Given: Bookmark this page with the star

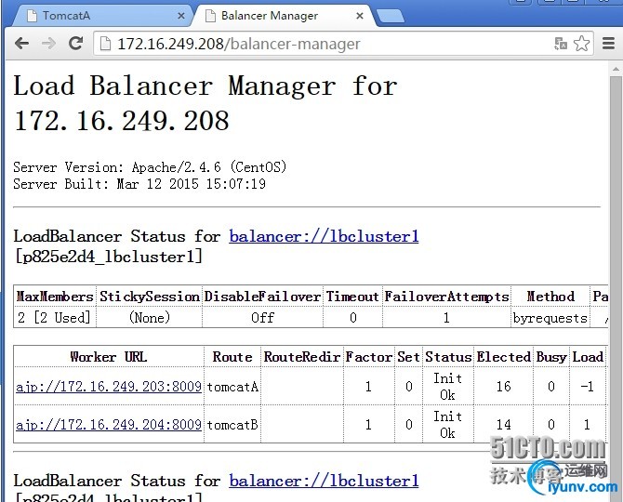Looking at the screenshot, I should tap(582, 44).
